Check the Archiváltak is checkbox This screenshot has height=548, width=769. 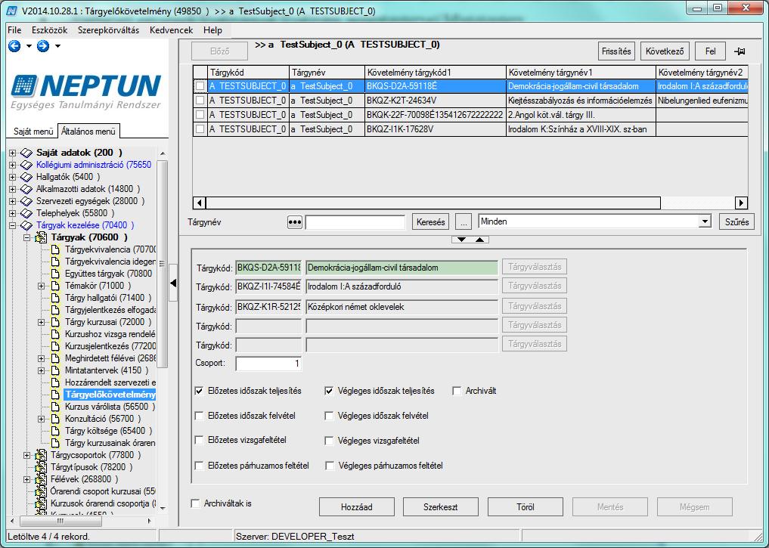pos(195,503)
